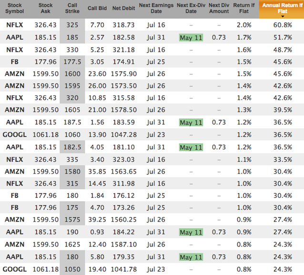
Task: Click call strike 1605 for AMZN
Action: pyautogui.click(x=72, y=110)
